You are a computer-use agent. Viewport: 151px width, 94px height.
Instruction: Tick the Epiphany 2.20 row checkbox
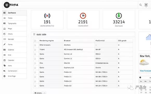click(35, 68)
